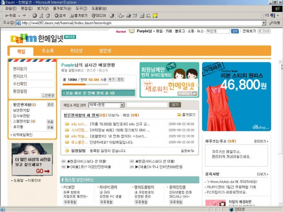The width and height of the screenshot is (283, 212).
Task: Open the 즐겨찾기(A) menu
Action: tap(62, 8)
